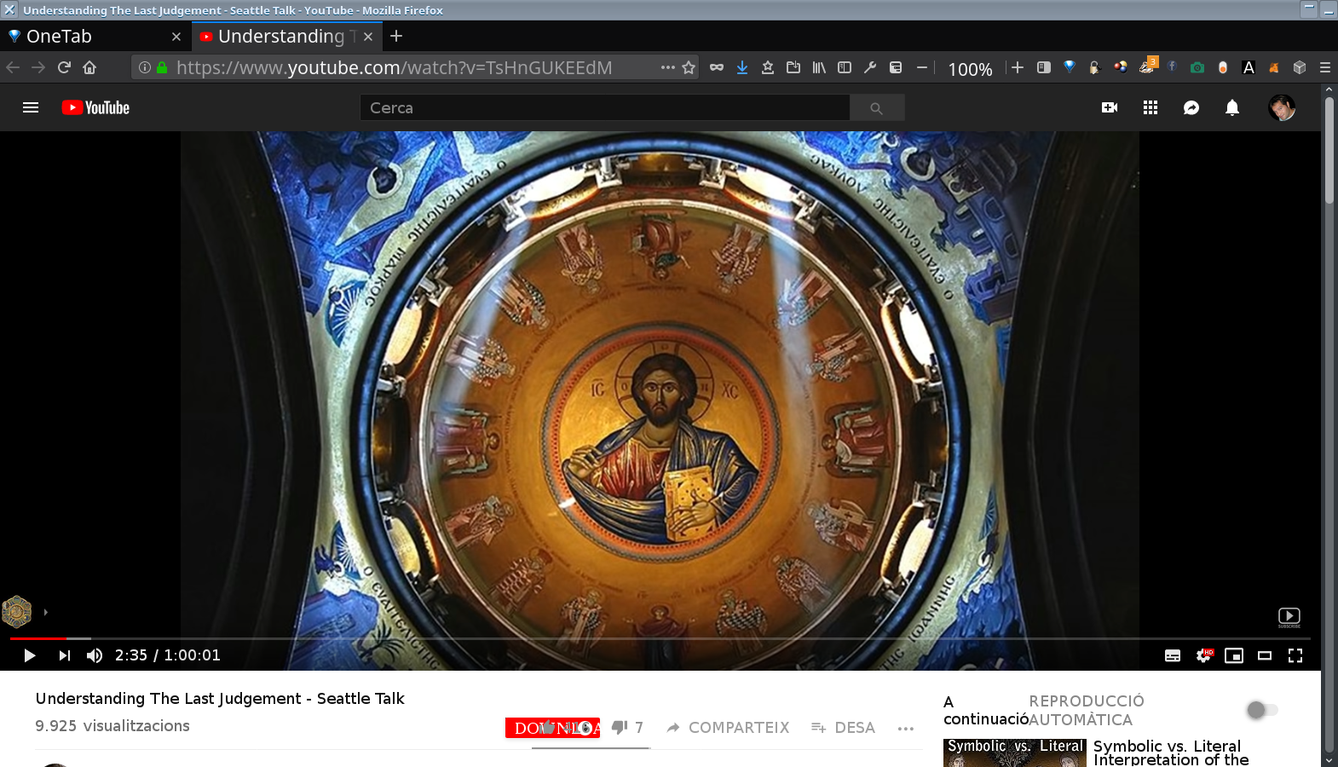The width and height of the screenshot is (1338, 767).
Task: Enter full screen mode
Action: [1295, 655]
